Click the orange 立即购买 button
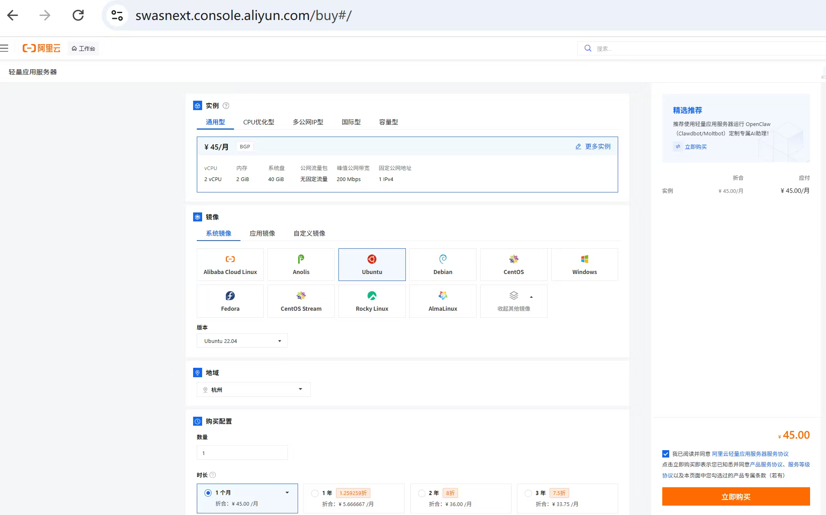The height and width of the screenshot is (515, 826). [736, 497]
